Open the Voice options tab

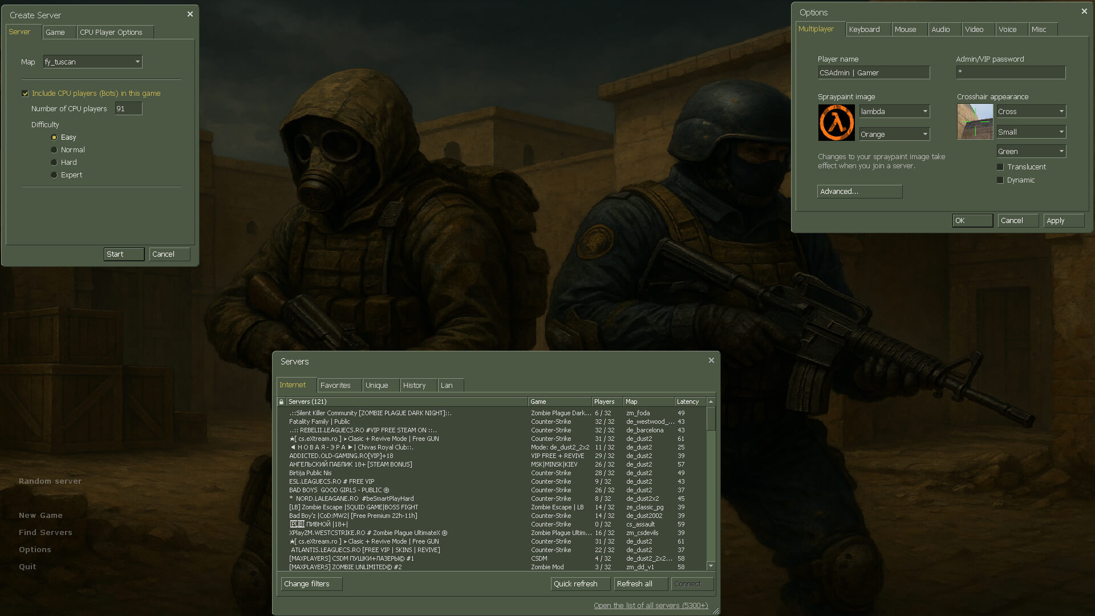1012,30
